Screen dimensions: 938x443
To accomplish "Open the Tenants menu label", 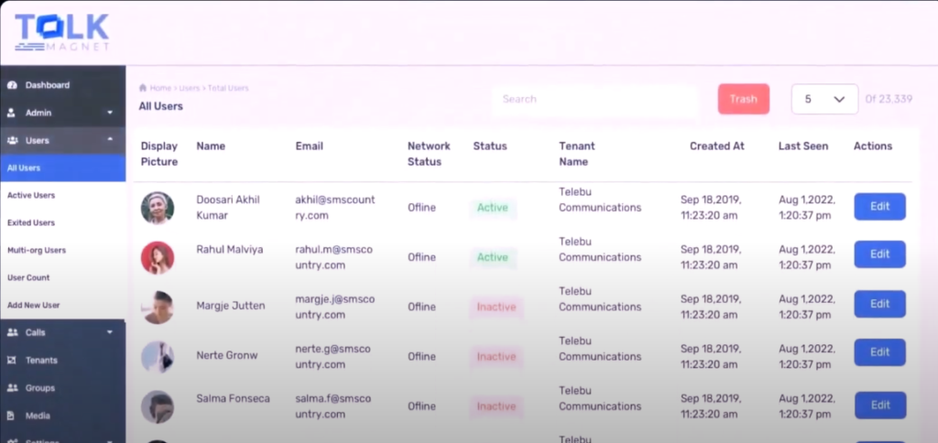I will point(41,361).
